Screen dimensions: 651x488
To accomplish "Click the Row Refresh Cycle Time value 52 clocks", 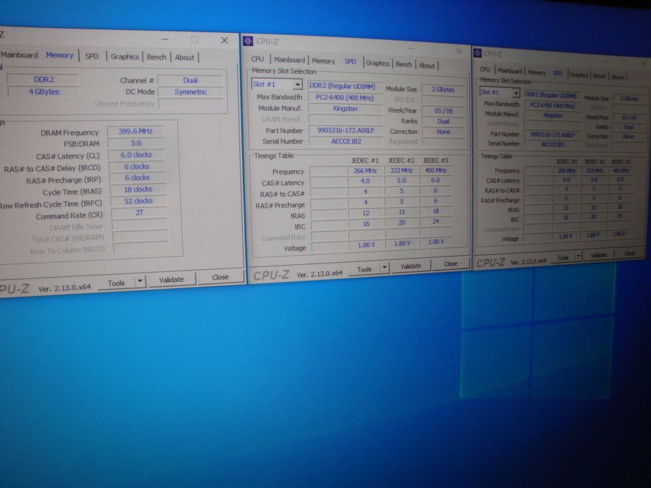I will tap(138, 201).
